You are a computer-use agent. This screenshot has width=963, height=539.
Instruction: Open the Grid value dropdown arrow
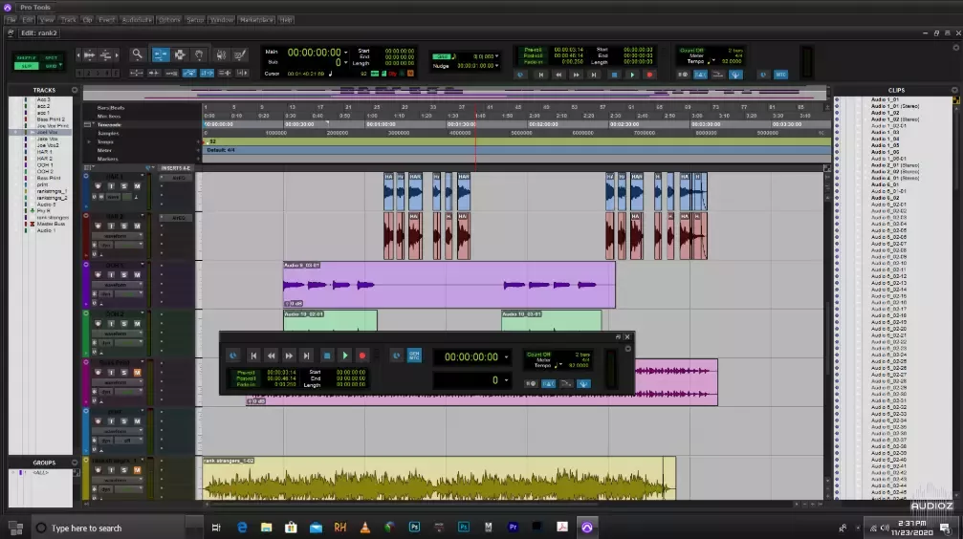tap(496, 56)
